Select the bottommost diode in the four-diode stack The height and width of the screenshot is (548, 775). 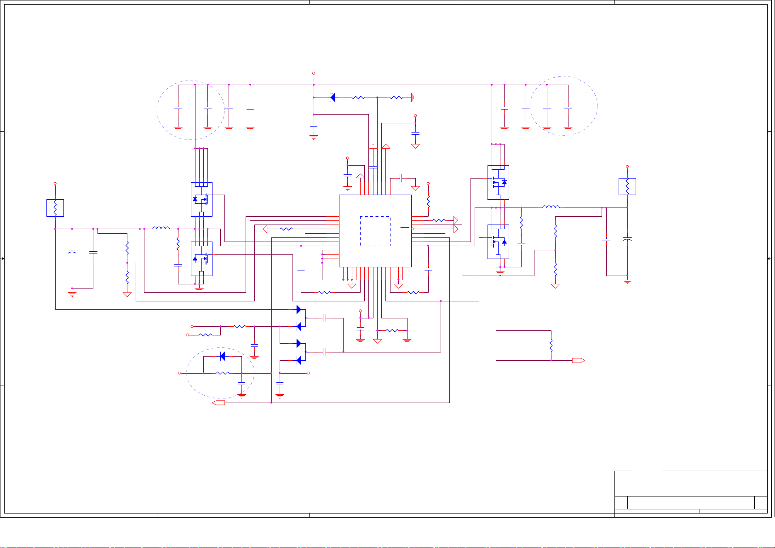(299, 360)
